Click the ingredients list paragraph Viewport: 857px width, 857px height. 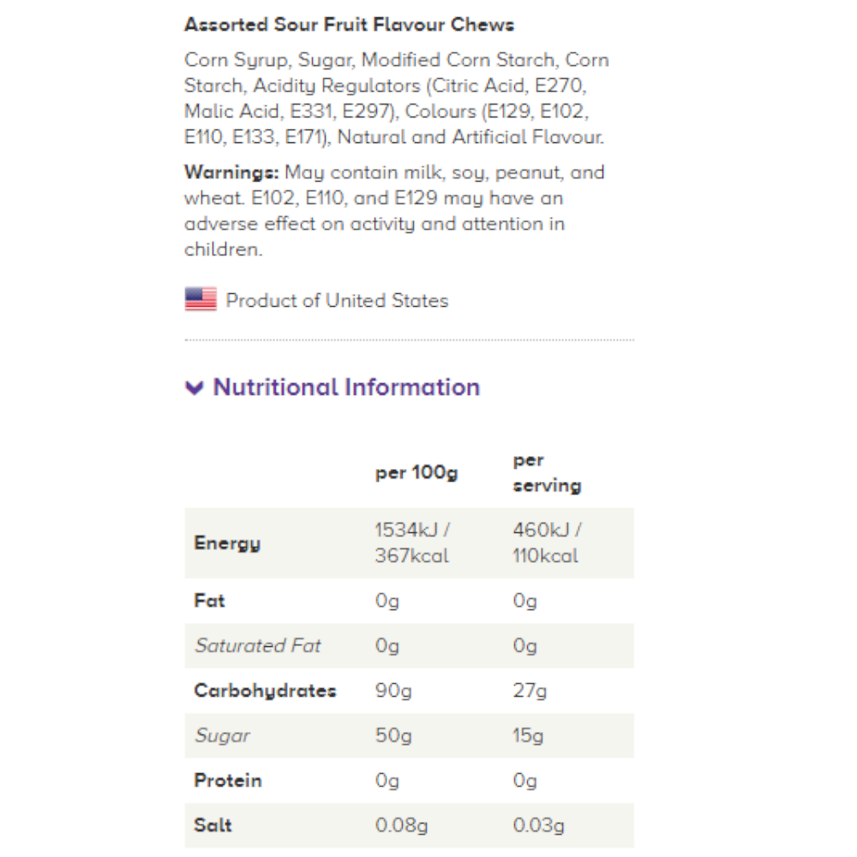click(396, 99)
